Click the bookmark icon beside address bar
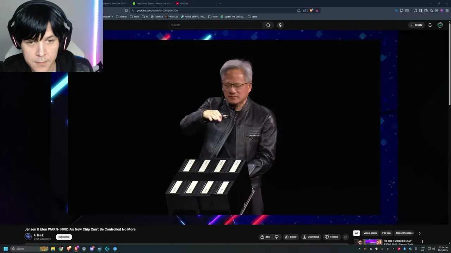 click(126, 11)
